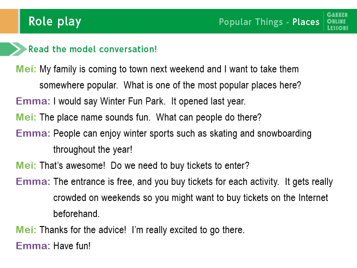Click the phrase 'throughout the year!'
This screenshot has height=268, width=357.
pyautogui.click(x=93, y=150)
